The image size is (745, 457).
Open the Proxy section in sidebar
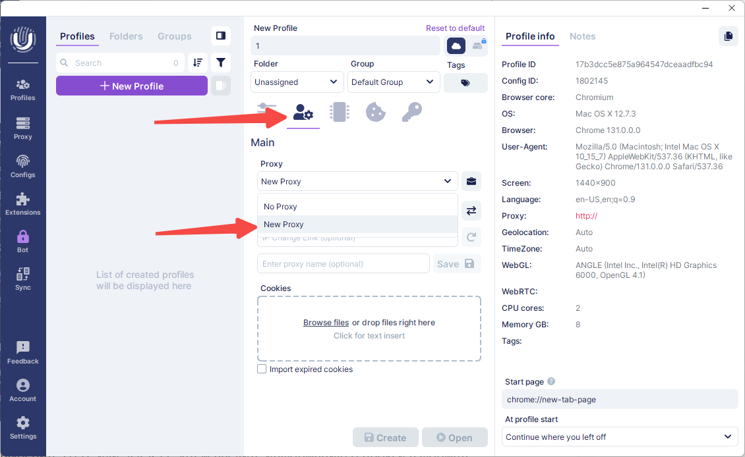pyautogui.click(x=23, y=128)
